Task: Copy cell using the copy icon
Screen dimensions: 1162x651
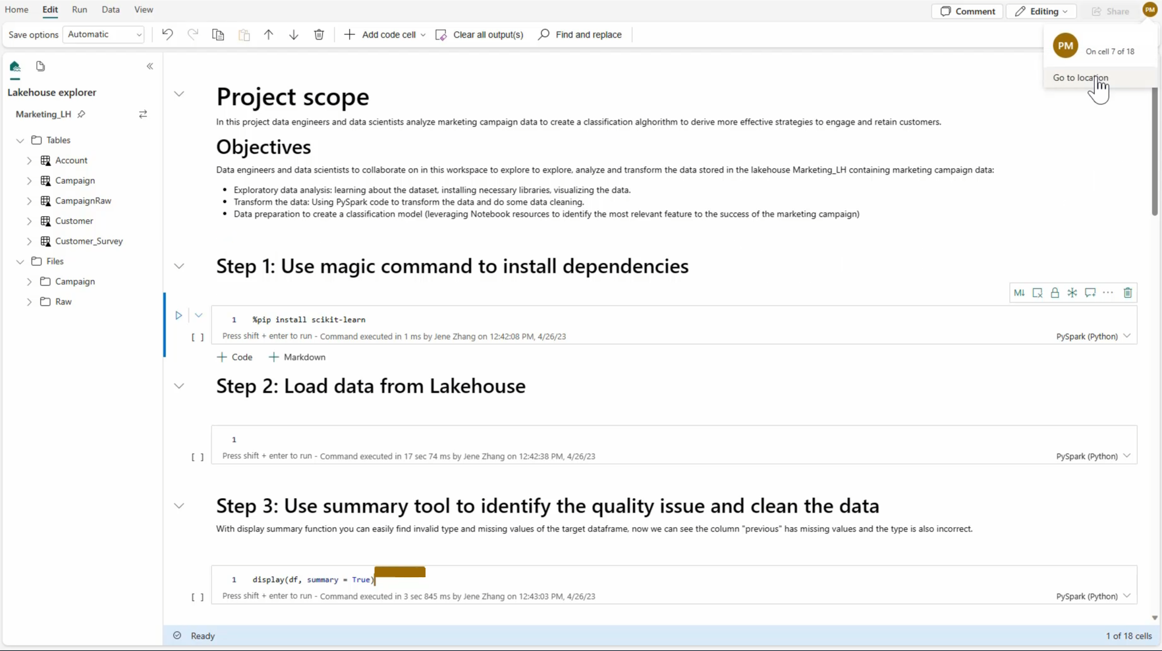Action: (218, 34)
